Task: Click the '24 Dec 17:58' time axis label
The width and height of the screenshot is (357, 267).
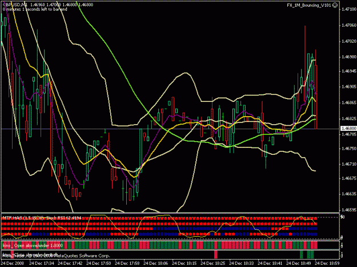Action: click(x=127, y=264)
